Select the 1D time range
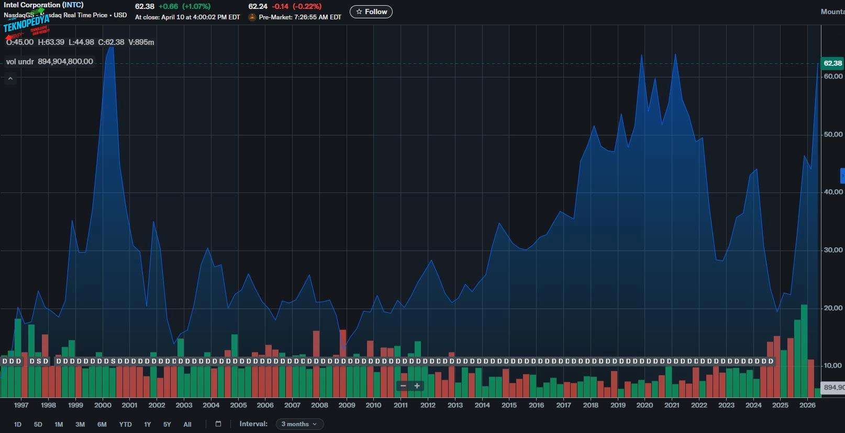 tap(17, 424)
